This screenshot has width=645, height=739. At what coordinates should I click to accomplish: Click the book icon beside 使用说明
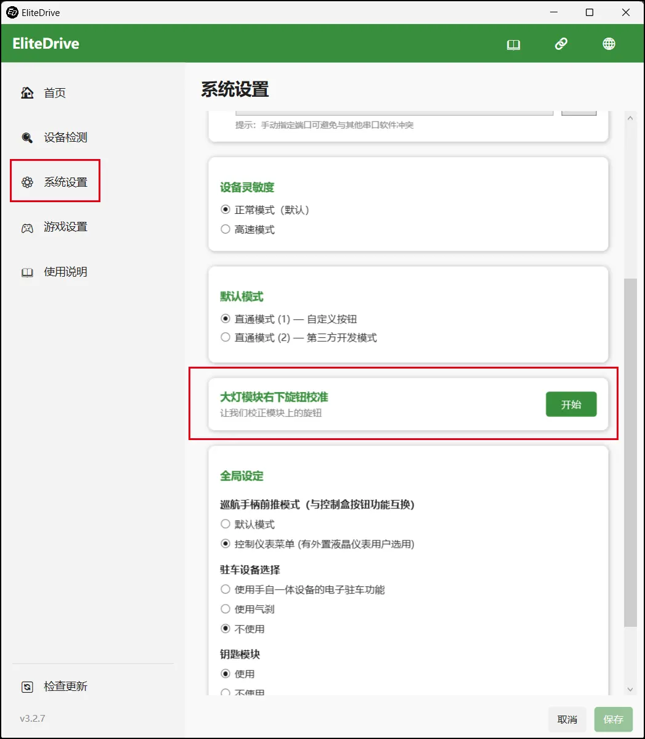pyautogui.click(x=27, y=272)
